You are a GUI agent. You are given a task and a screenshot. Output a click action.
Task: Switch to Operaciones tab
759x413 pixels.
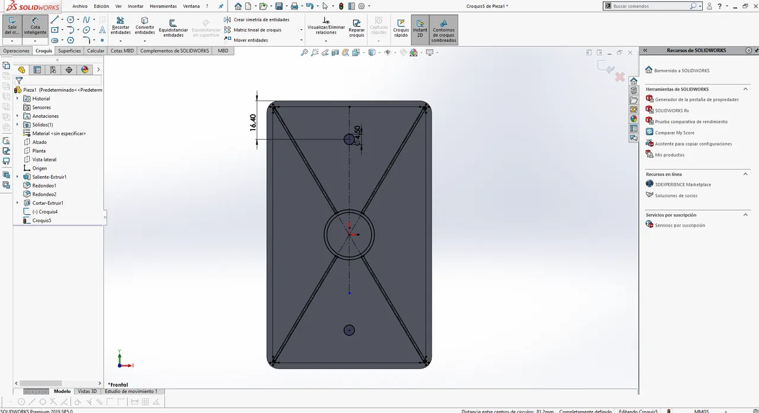[x=16, y=51]
